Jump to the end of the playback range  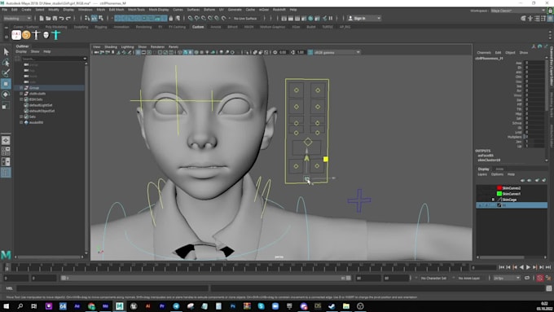coord(548,267)
